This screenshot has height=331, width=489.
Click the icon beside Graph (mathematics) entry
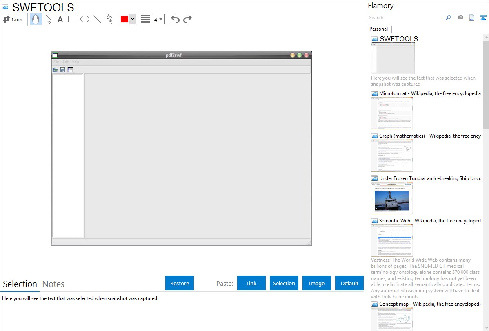pos(375,136)
